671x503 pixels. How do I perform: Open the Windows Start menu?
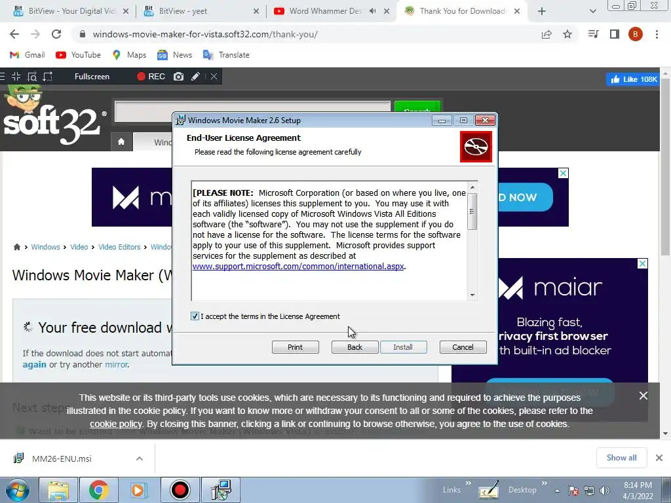[18, 490]
